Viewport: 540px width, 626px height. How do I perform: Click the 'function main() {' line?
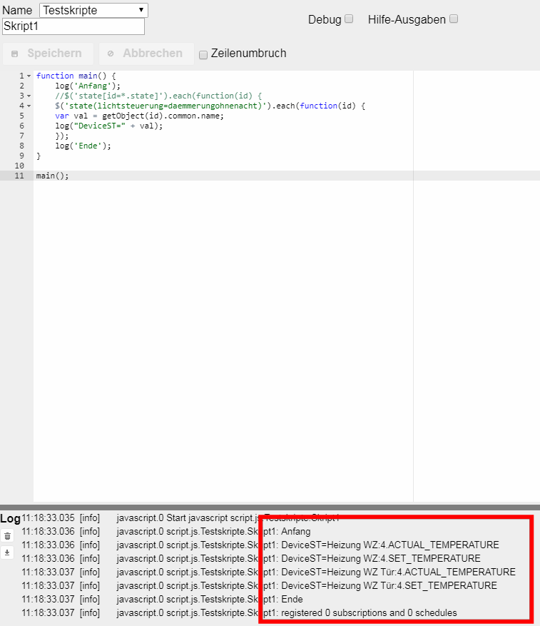[x=76, y=76]
